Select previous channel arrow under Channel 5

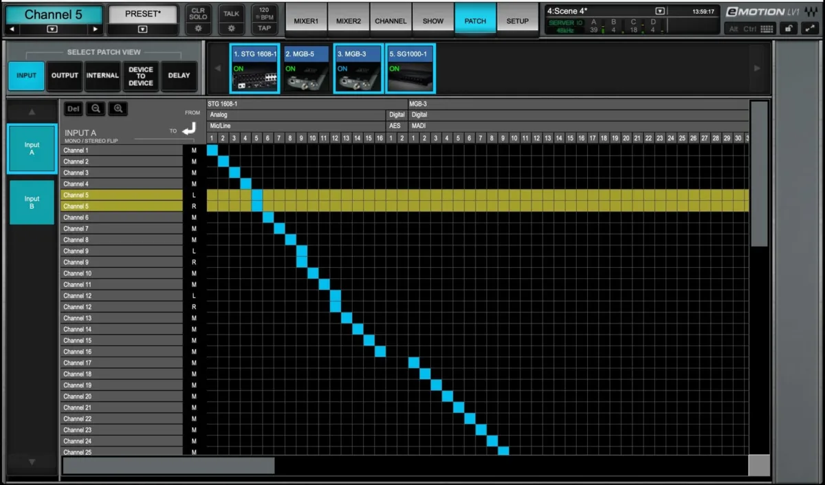tap(12, 30)
